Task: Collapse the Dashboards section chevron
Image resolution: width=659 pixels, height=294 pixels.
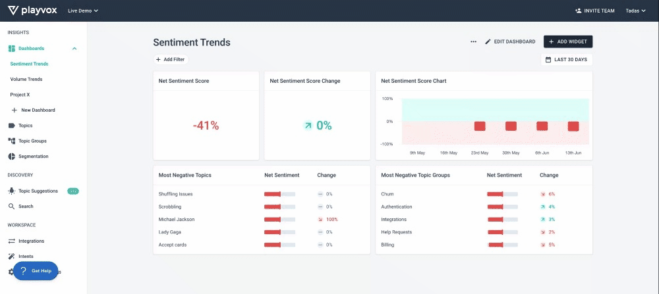Action: click(x=74, y=49)
